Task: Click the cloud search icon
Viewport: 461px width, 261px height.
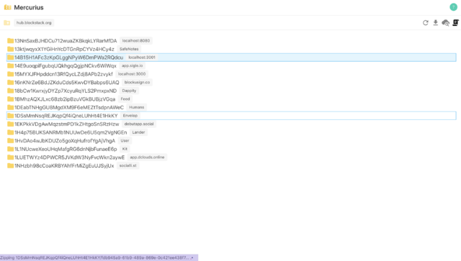Action: point(445,22)
